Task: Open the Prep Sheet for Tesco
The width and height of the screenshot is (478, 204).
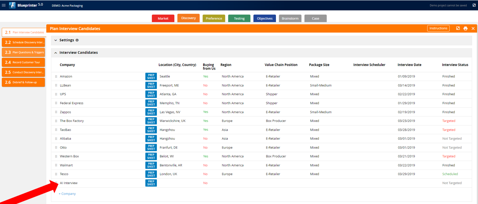Action: [151, 174]
